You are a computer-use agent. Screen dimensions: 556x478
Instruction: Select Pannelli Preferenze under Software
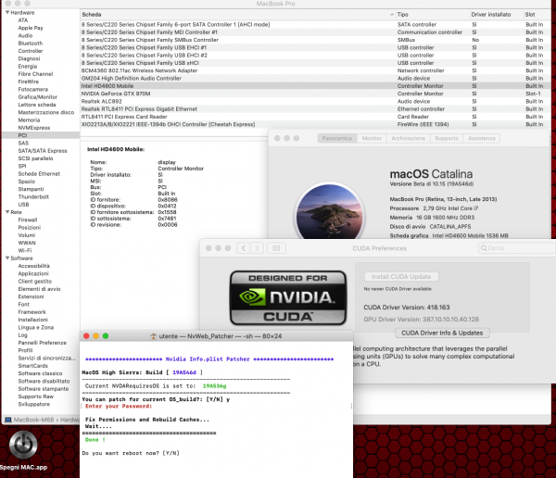click(x=41, y=343)
